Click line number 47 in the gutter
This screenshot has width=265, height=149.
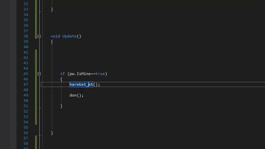[x=26, y=84]
